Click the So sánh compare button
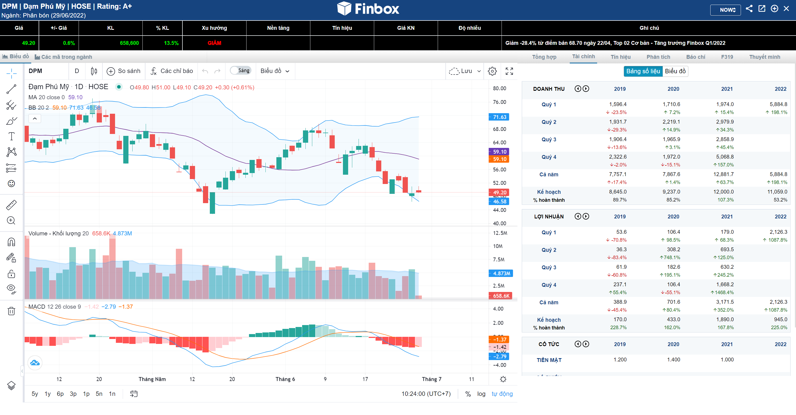 pyautogui.click(x=124, y=71)
